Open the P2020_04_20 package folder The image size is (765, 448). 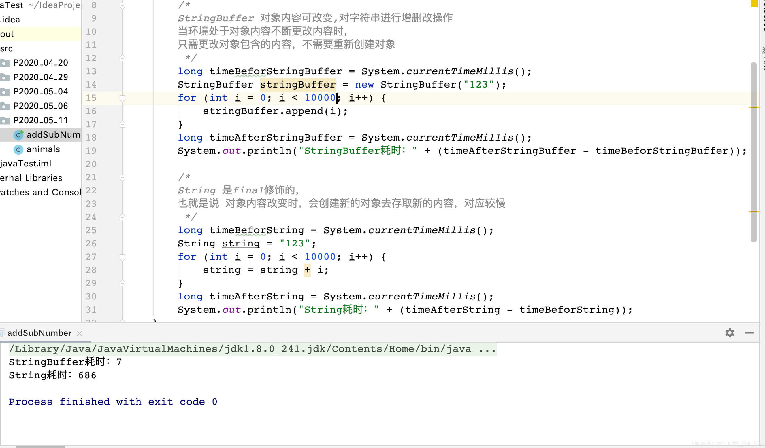[41, 63]
